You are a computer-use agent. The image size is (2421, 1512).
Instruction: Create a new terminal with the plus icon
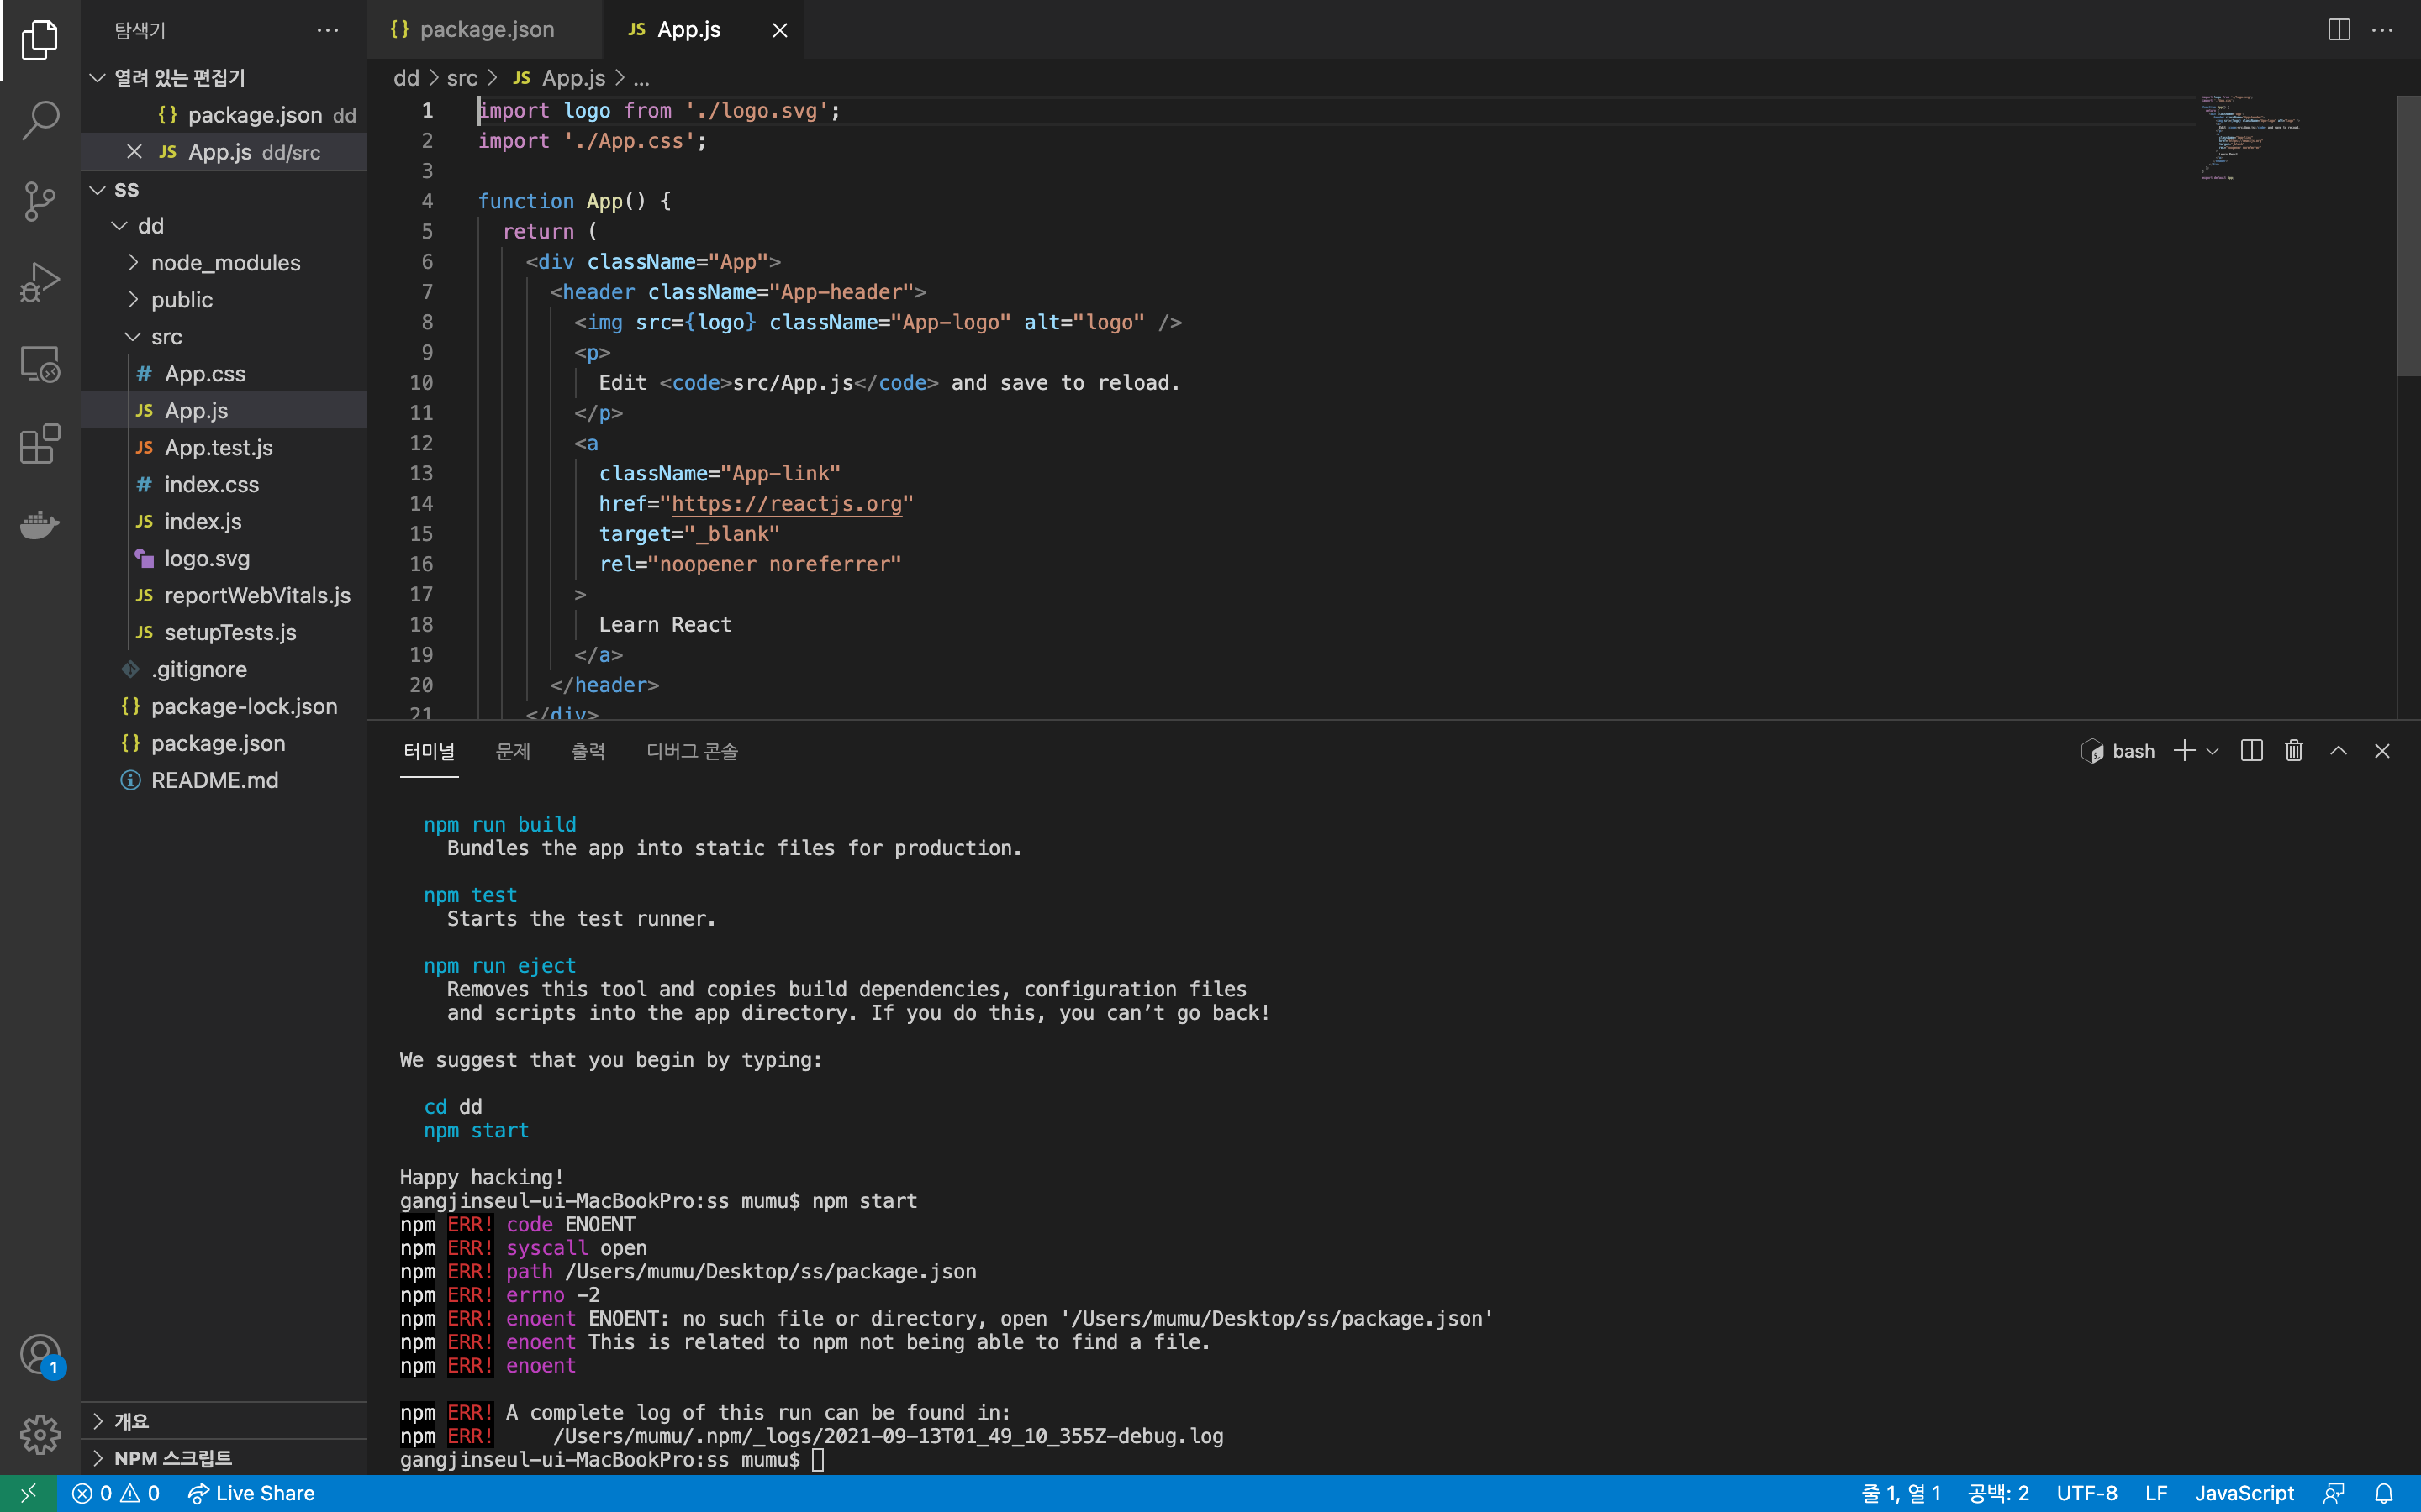click(2183, 750)
